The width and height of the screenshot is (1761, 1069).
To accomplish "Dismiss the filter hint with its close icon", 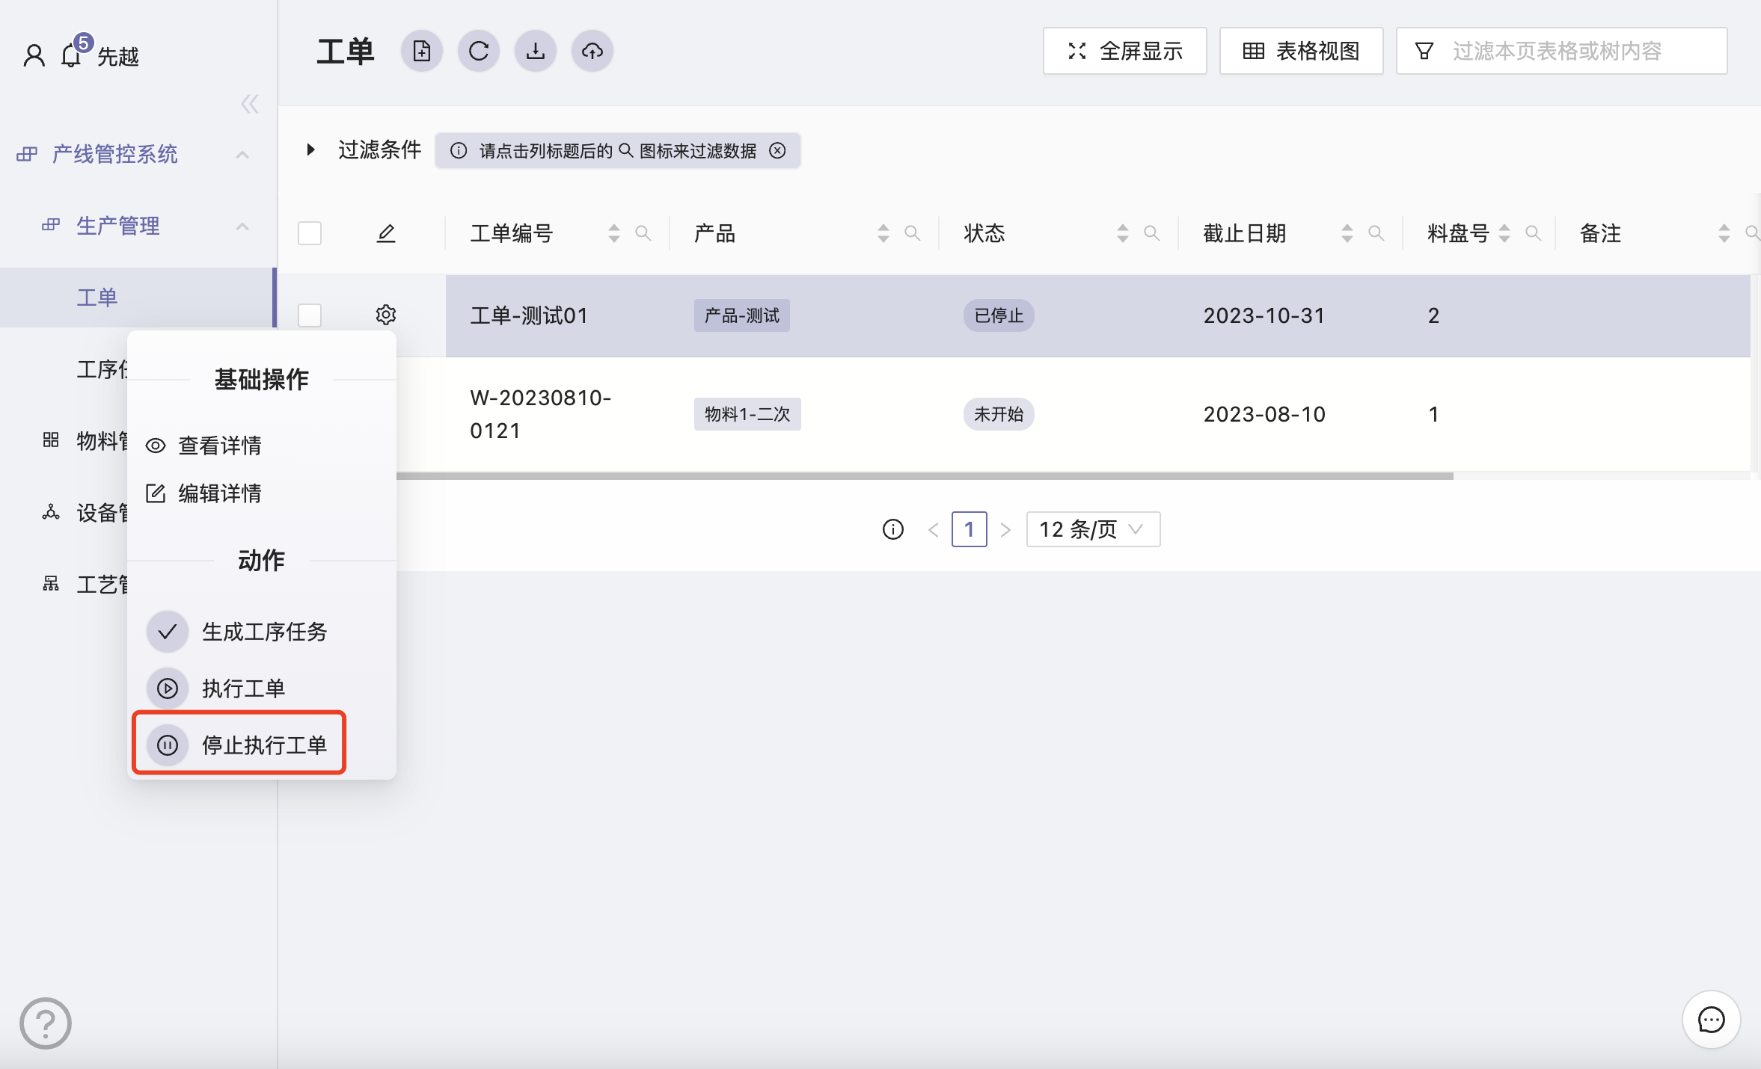I will tap(778, 151).
